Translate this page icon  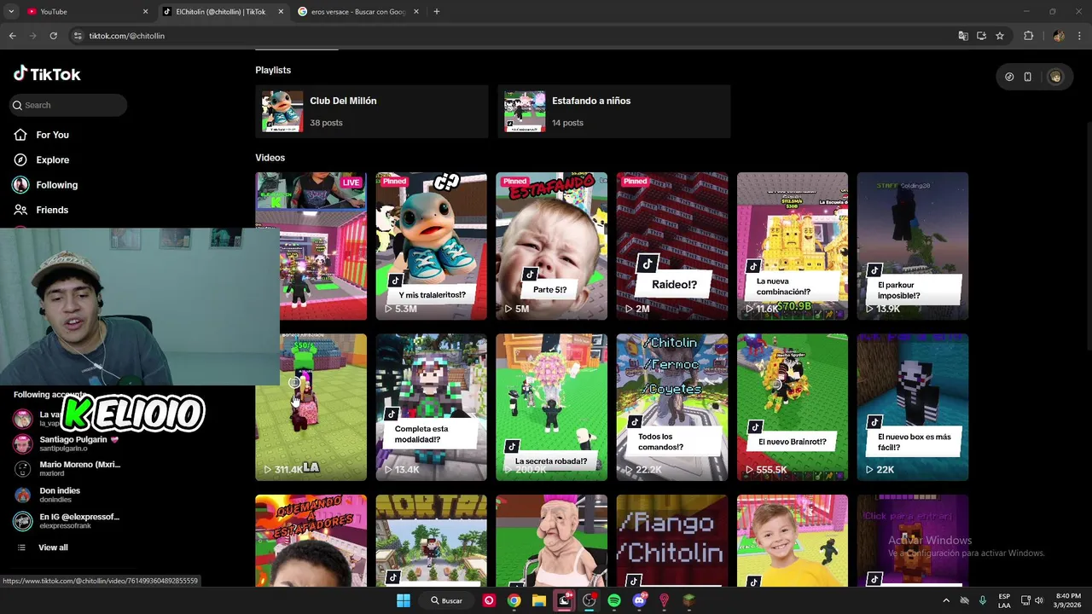963,36
